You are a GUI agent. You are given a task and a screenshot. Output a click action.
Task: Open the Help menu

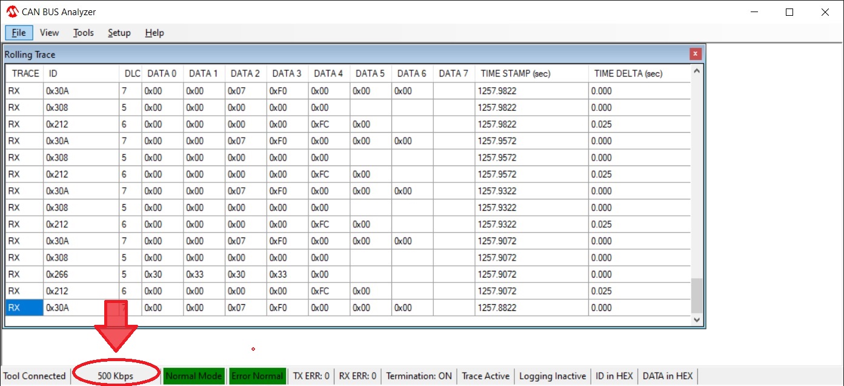tap(155, 33)
